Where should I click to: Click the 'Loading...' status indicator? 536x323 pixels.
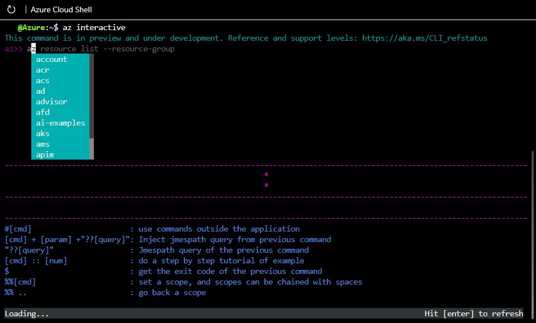tap(26, 313)
